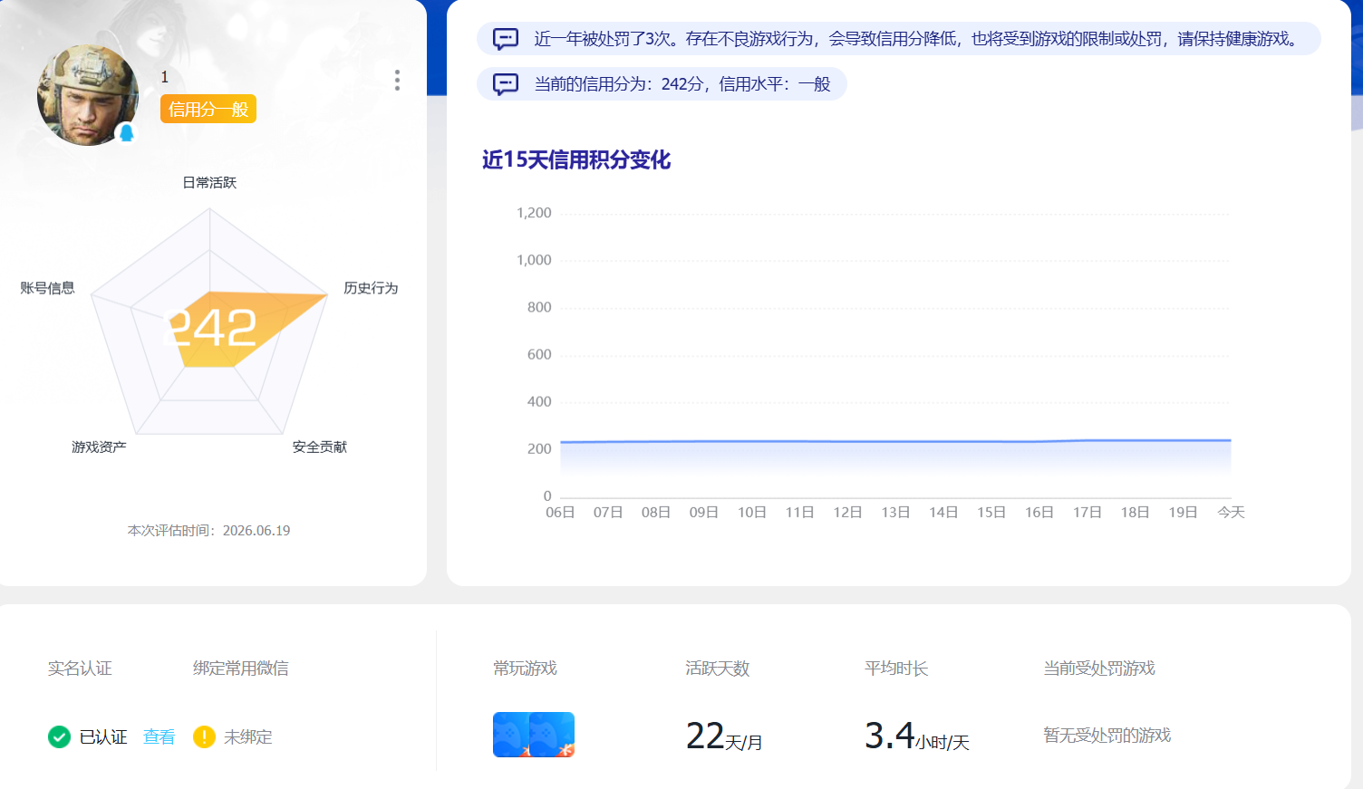Click the 安全贡献 radar axis label
This screenshot has height=789, width=1363.
tap(320, 447)
